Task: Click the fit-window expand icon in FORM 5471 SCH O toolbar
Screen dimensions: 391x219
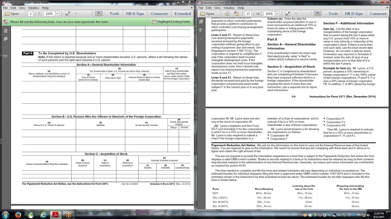Action: 68,14
